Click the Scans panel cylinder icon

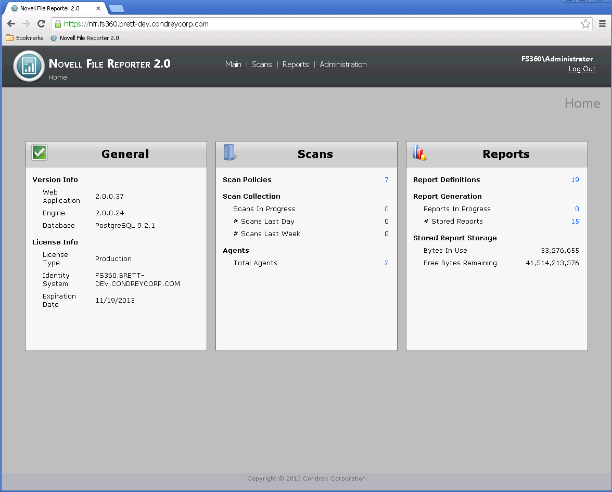click(229, 152)
